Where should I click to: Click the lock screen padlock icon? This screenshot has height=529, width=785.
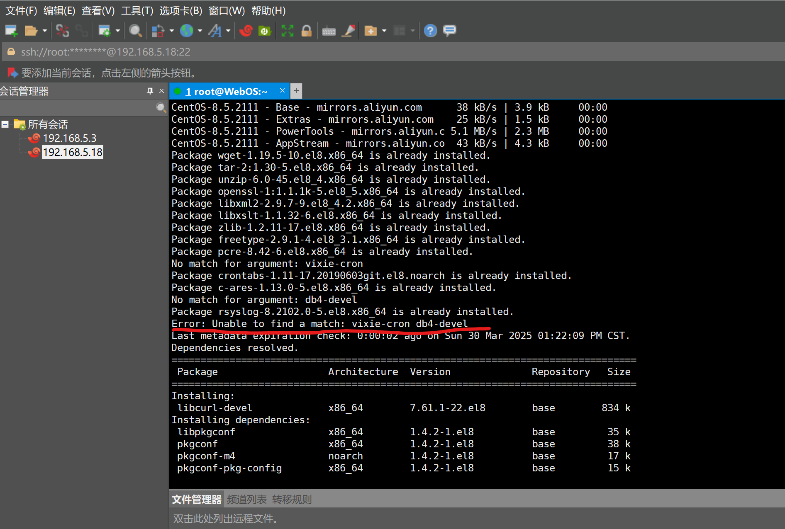(x=307, y=31)
